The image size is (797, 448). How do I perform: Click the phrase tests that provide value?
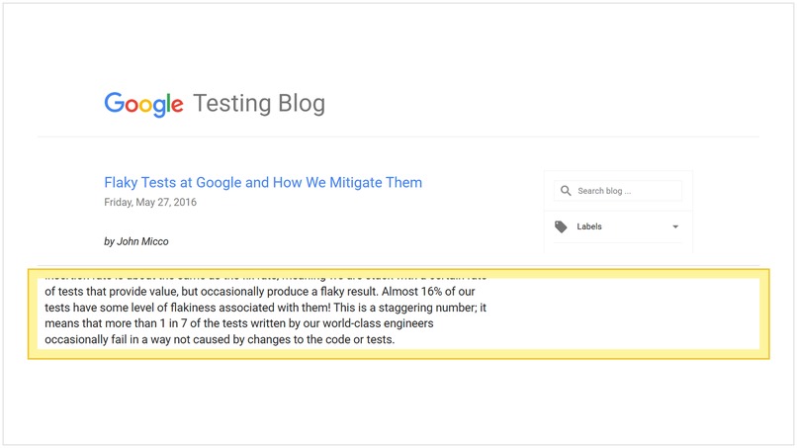pos(117,292)
